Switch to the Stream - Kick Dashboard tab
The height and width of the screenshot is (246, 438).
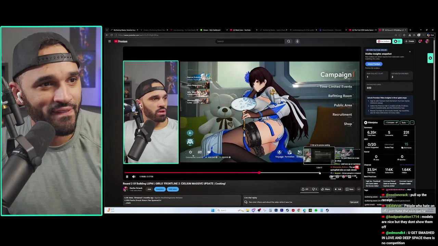(x=212, y=30)
